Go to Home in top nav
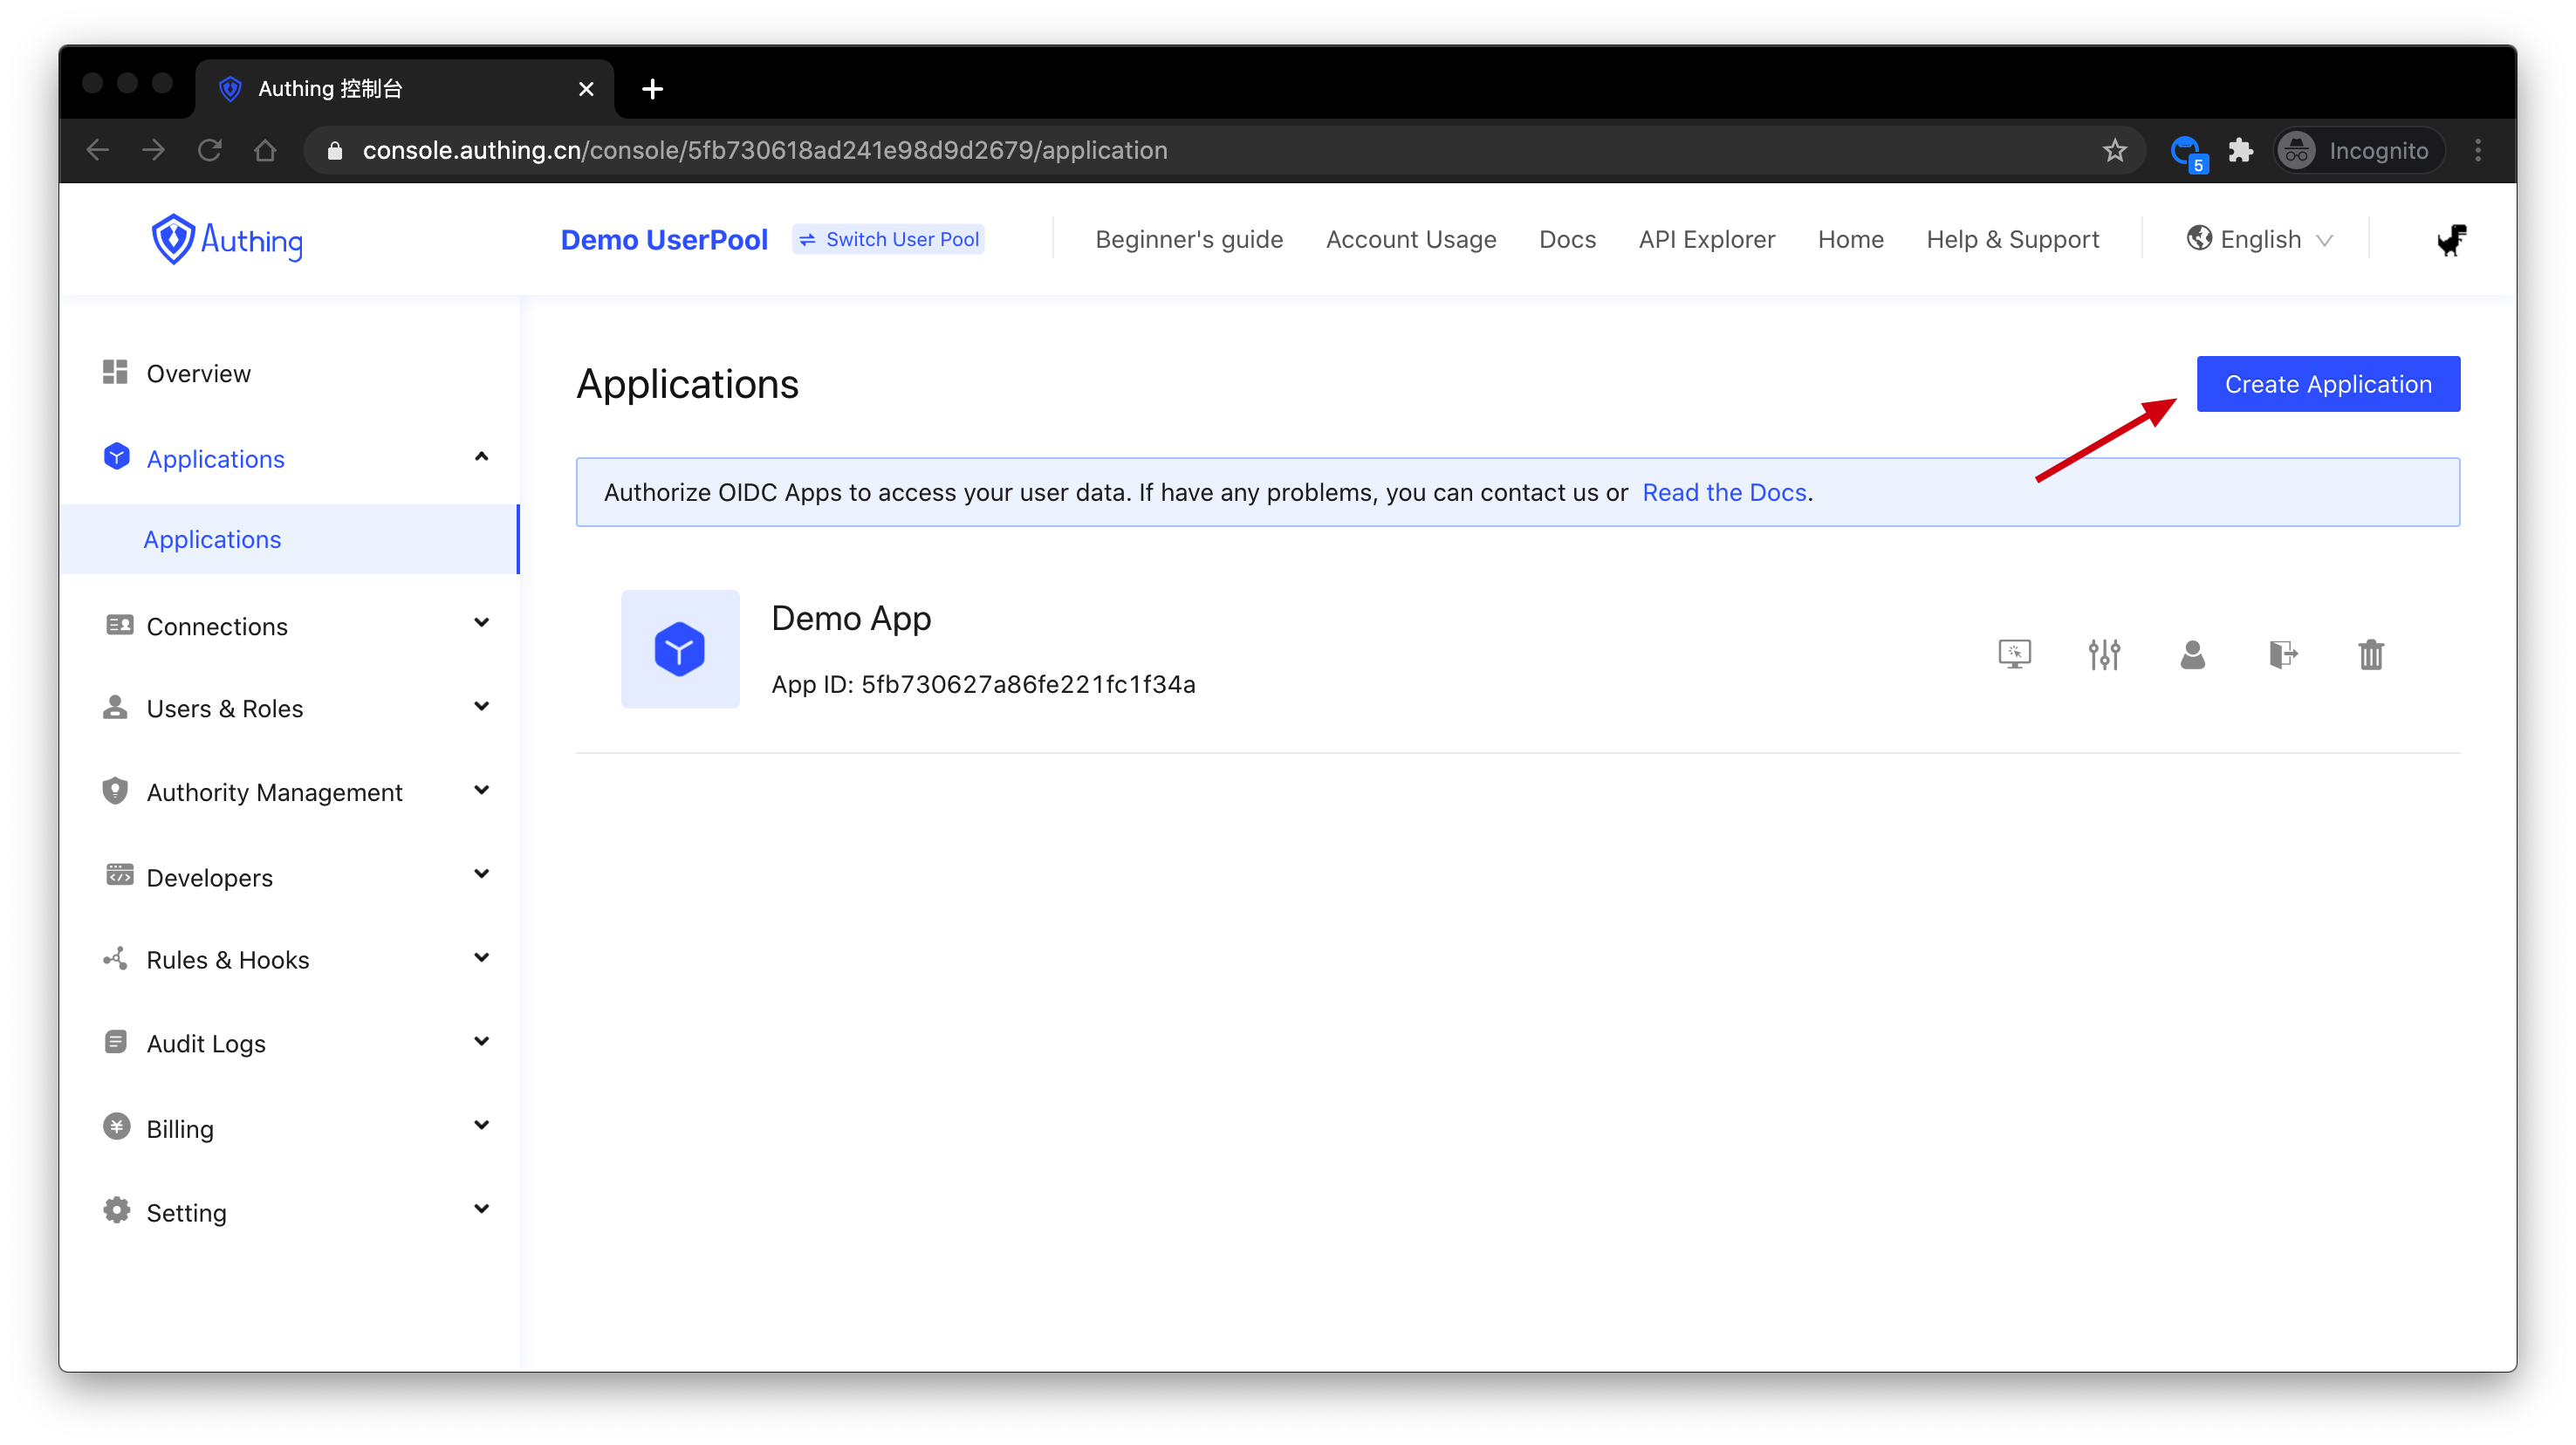2576x1445 pixels. pyautogui.click(x=1850, y=239)
